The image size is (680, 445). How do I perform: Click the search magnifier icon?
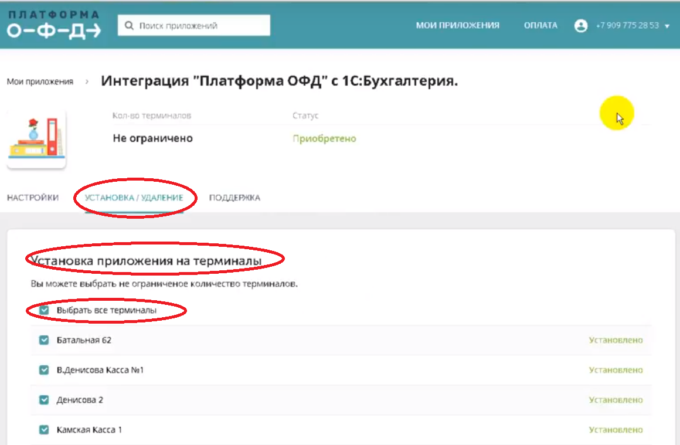coord(129,26)
